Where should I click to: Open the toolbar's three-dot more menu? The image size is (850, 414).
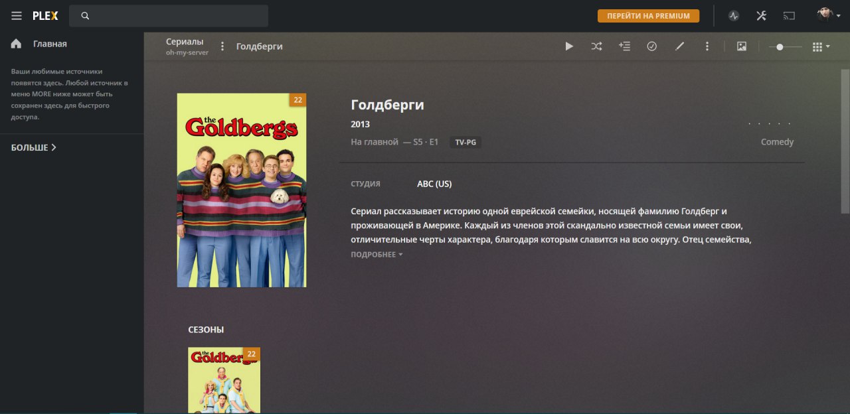[707, 46]
